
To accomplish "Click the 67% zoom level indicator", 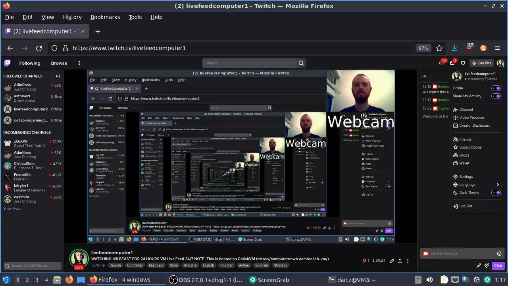I will pyautogui.click(x=423, y=48).
